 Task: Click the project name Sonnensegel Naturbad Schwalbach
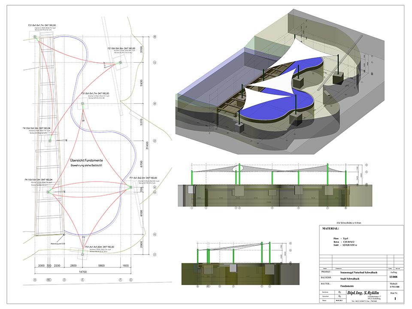pyautogui.click(x=358, y=272)
